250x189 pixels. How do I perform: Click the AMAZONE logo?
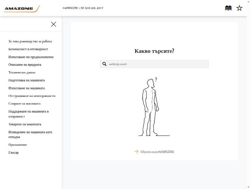coord(22,9)
